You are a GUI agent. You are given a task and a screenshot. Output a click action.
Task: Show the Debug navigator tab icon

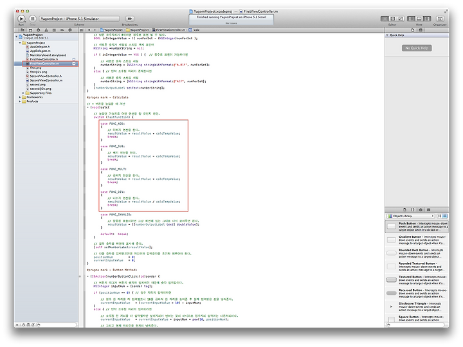click(54, 30)
